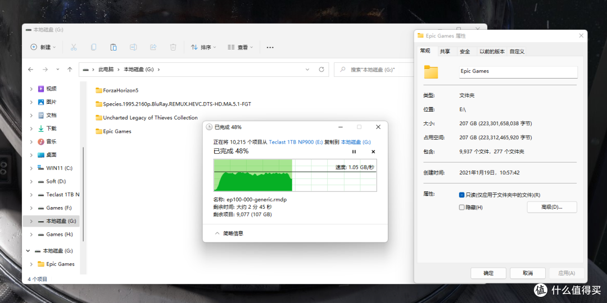The height and width of the screenshot is (303, 607).
Task: Pause the file copy operation
Action: pos(354,152)
